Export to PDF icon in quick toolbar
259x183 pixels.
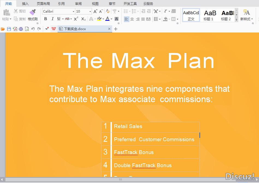click(15, 29)
